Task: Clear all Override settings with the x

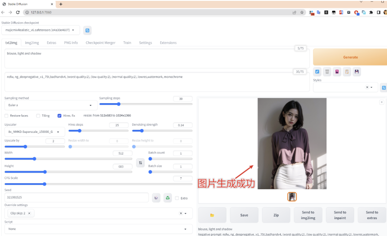Action: click(181, 213)
